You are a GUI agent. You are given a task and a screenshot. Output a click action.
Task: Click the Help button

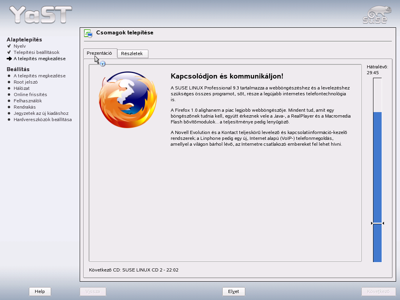click(x=40, y=291)
